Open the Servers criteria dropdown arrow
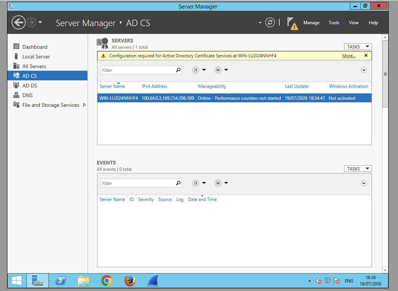This screenshot has width=398, height=291. tap(204, 70)
